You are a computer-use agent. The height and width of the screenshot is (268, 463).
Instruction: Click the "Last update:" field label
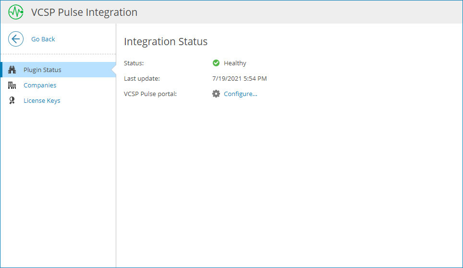142,78
